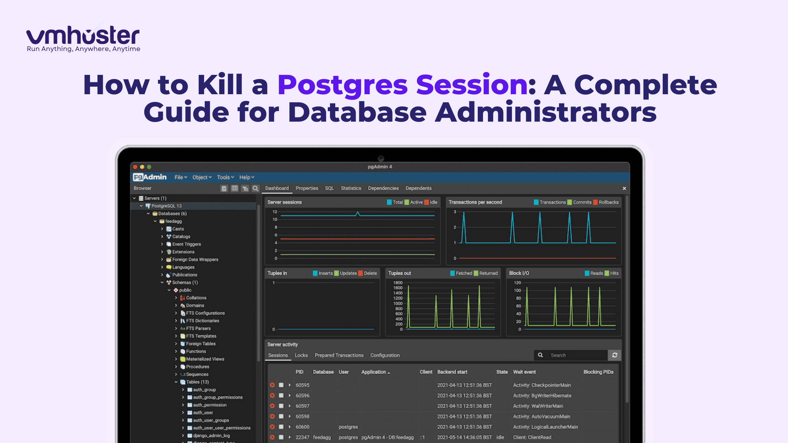Click the refresh button next to Search
Viewport: 788px width, 443px height.
pos(615,355)
